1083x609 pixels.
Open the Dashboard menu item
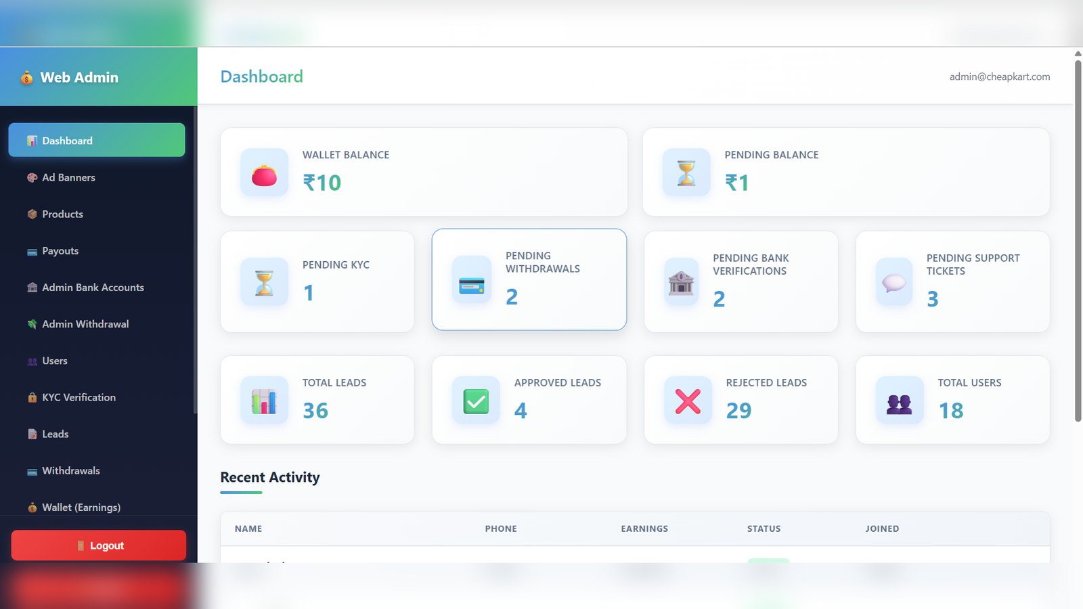[97, 140]
